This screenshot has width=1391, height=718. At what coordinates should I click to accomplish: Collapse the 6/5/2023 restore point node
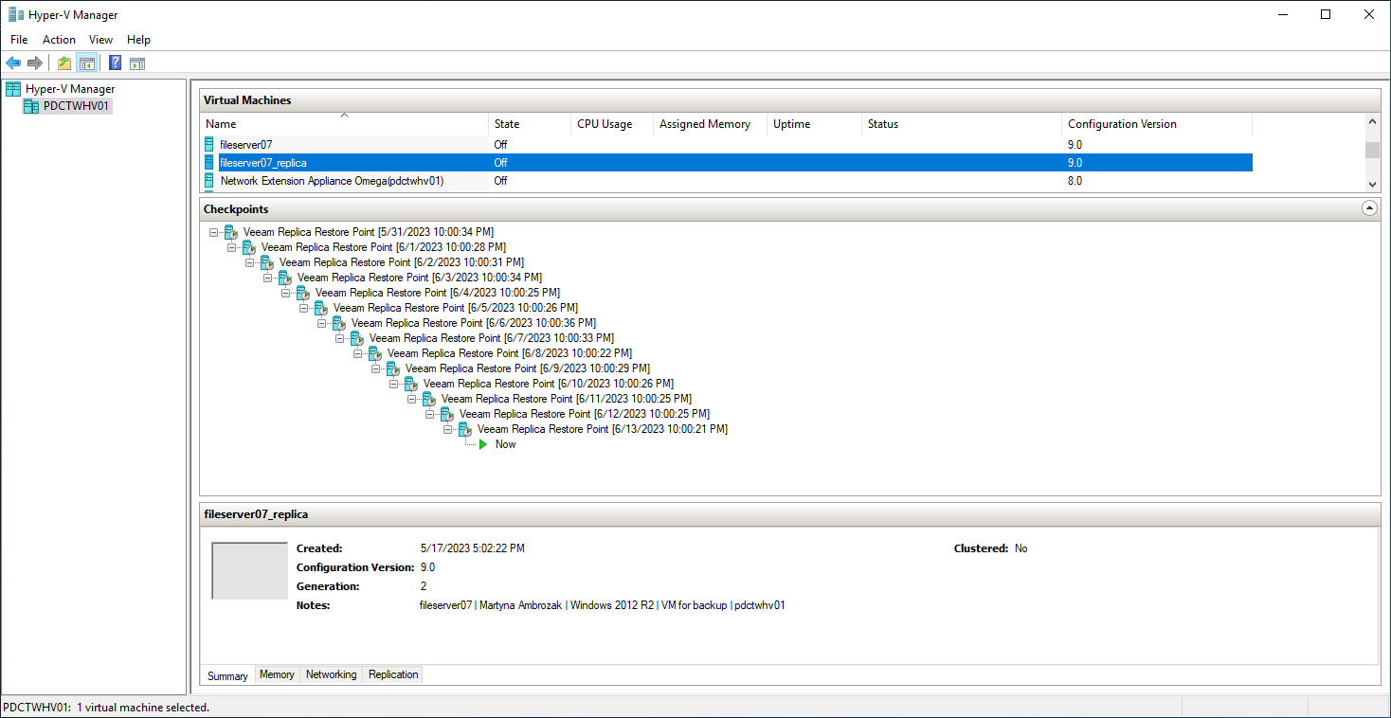[304, 308]
